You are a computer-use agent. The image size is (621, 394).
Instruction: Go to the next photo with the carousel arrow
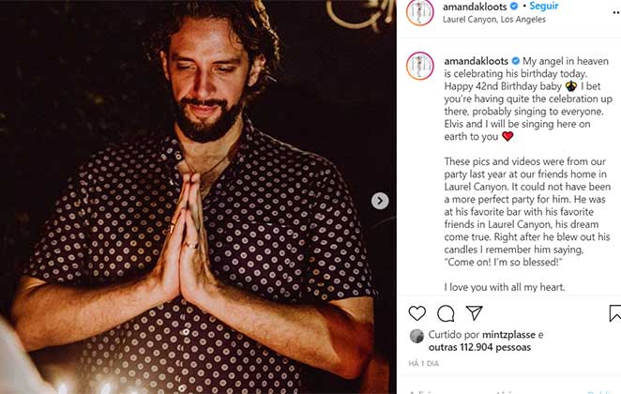[380, 201]
